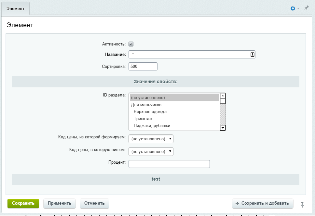Image resolution: width=315 pixels, height=216 pixels.
Task: Click the ID раздела list scroll-up arrow
Action: [x=223, y=96]
